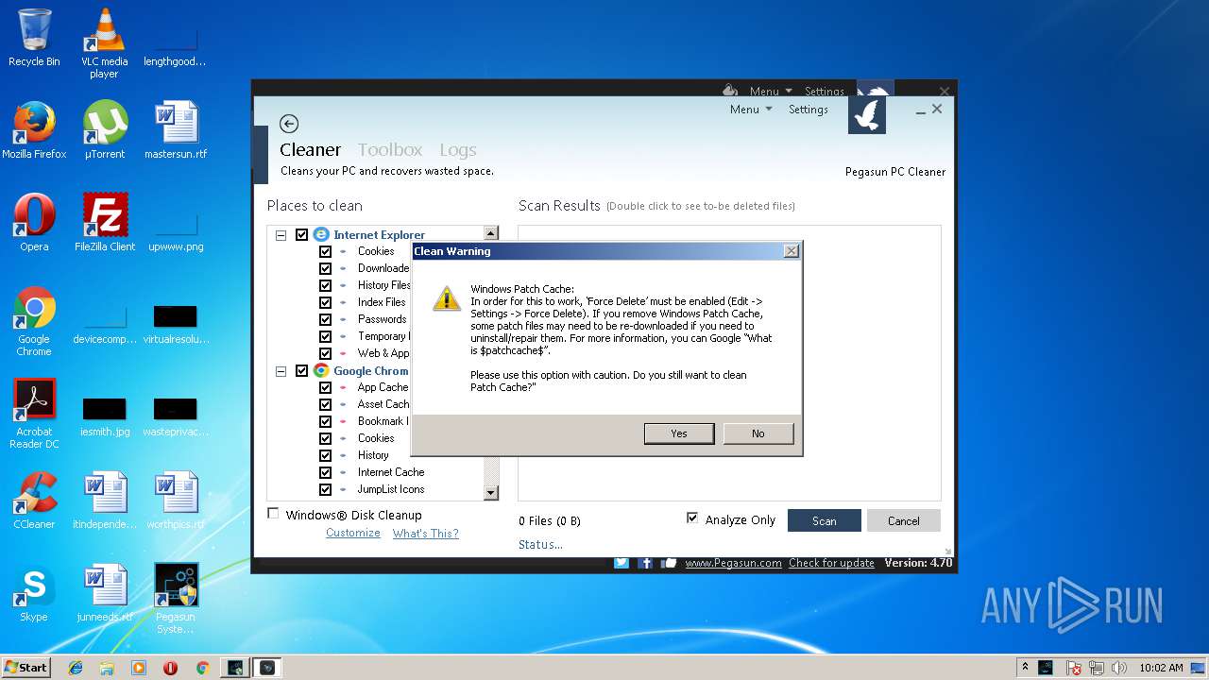Open the Customize link
Image resolution: width=1209 pixels, height=680 pixels.
tap(353, 533)
